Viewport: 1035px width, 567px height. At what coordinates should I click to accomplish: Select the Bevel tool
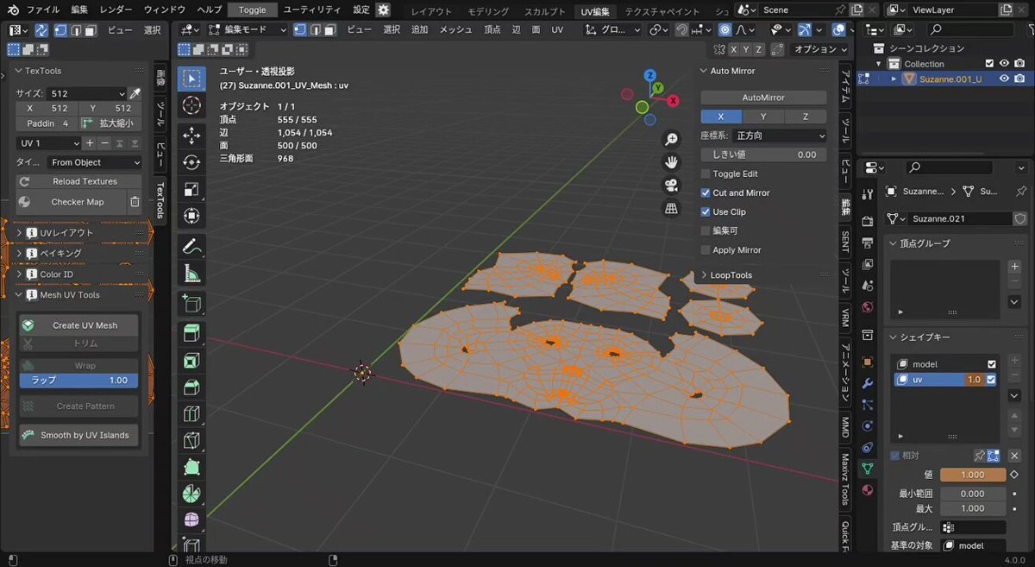tap(191, 387)
